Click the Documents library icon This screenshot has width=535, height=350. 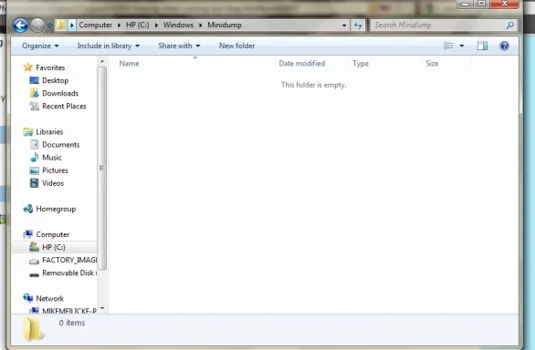pyautogui.click(x=34, y=145)
